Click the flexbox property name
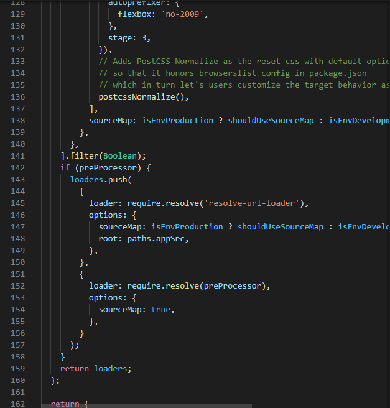390x408 pixels. [x=134, y=14]
